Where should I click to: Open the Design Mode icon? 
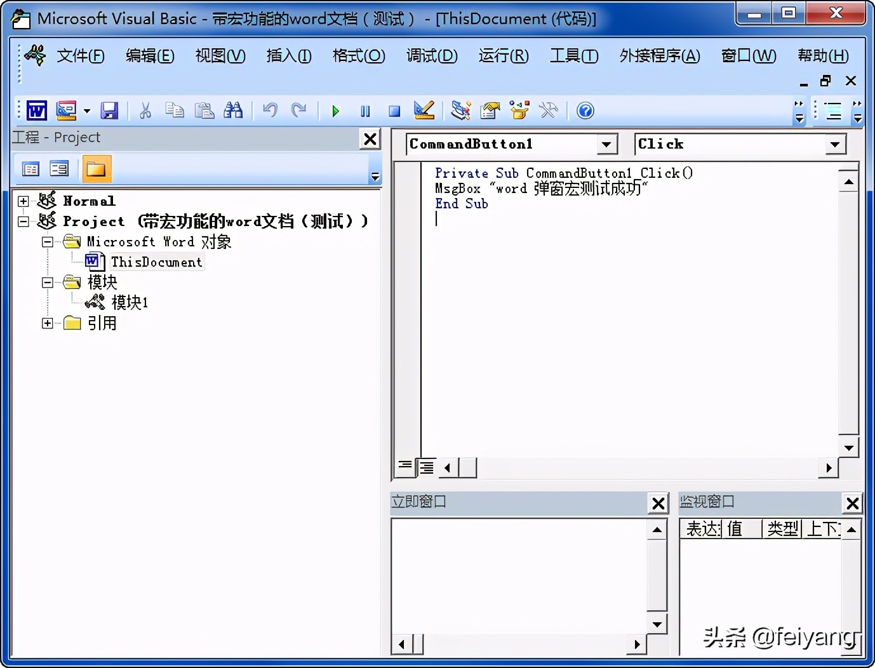coord(424,110)
